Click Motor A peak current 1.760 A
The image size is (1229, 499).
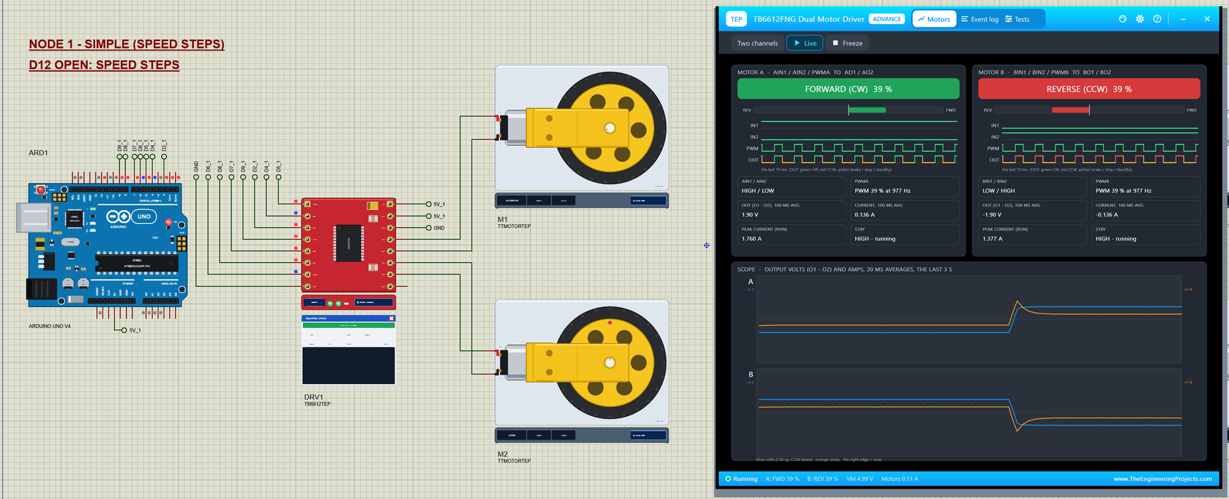791,234
